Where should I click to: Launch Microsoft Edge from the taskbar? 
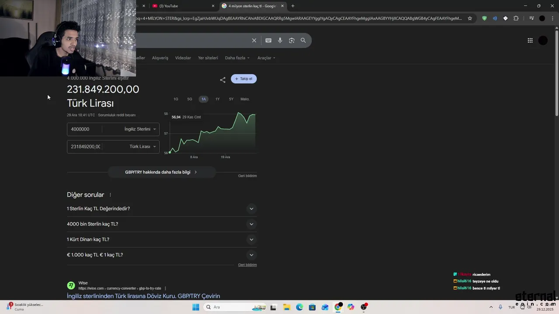299,307
